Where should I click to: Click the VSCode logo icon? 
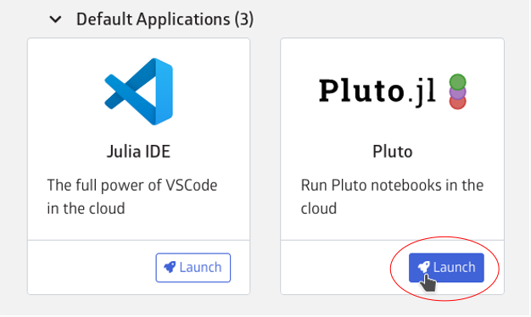(139, 92)
